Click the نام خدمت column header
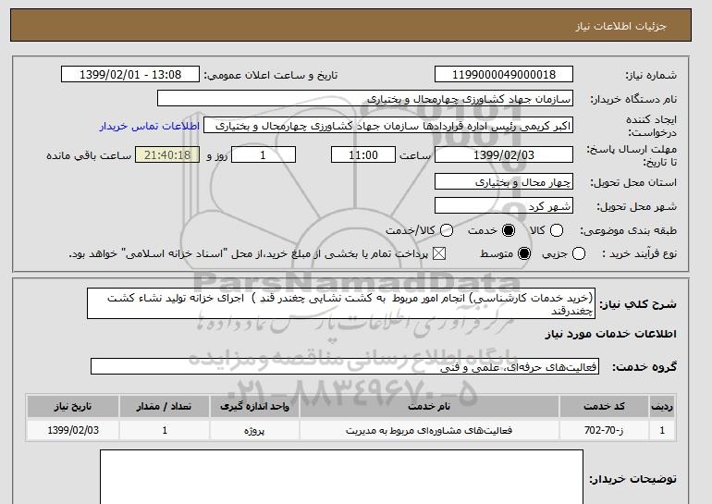The height and width of the screenshot is (504, 712). tap(429, 406)
